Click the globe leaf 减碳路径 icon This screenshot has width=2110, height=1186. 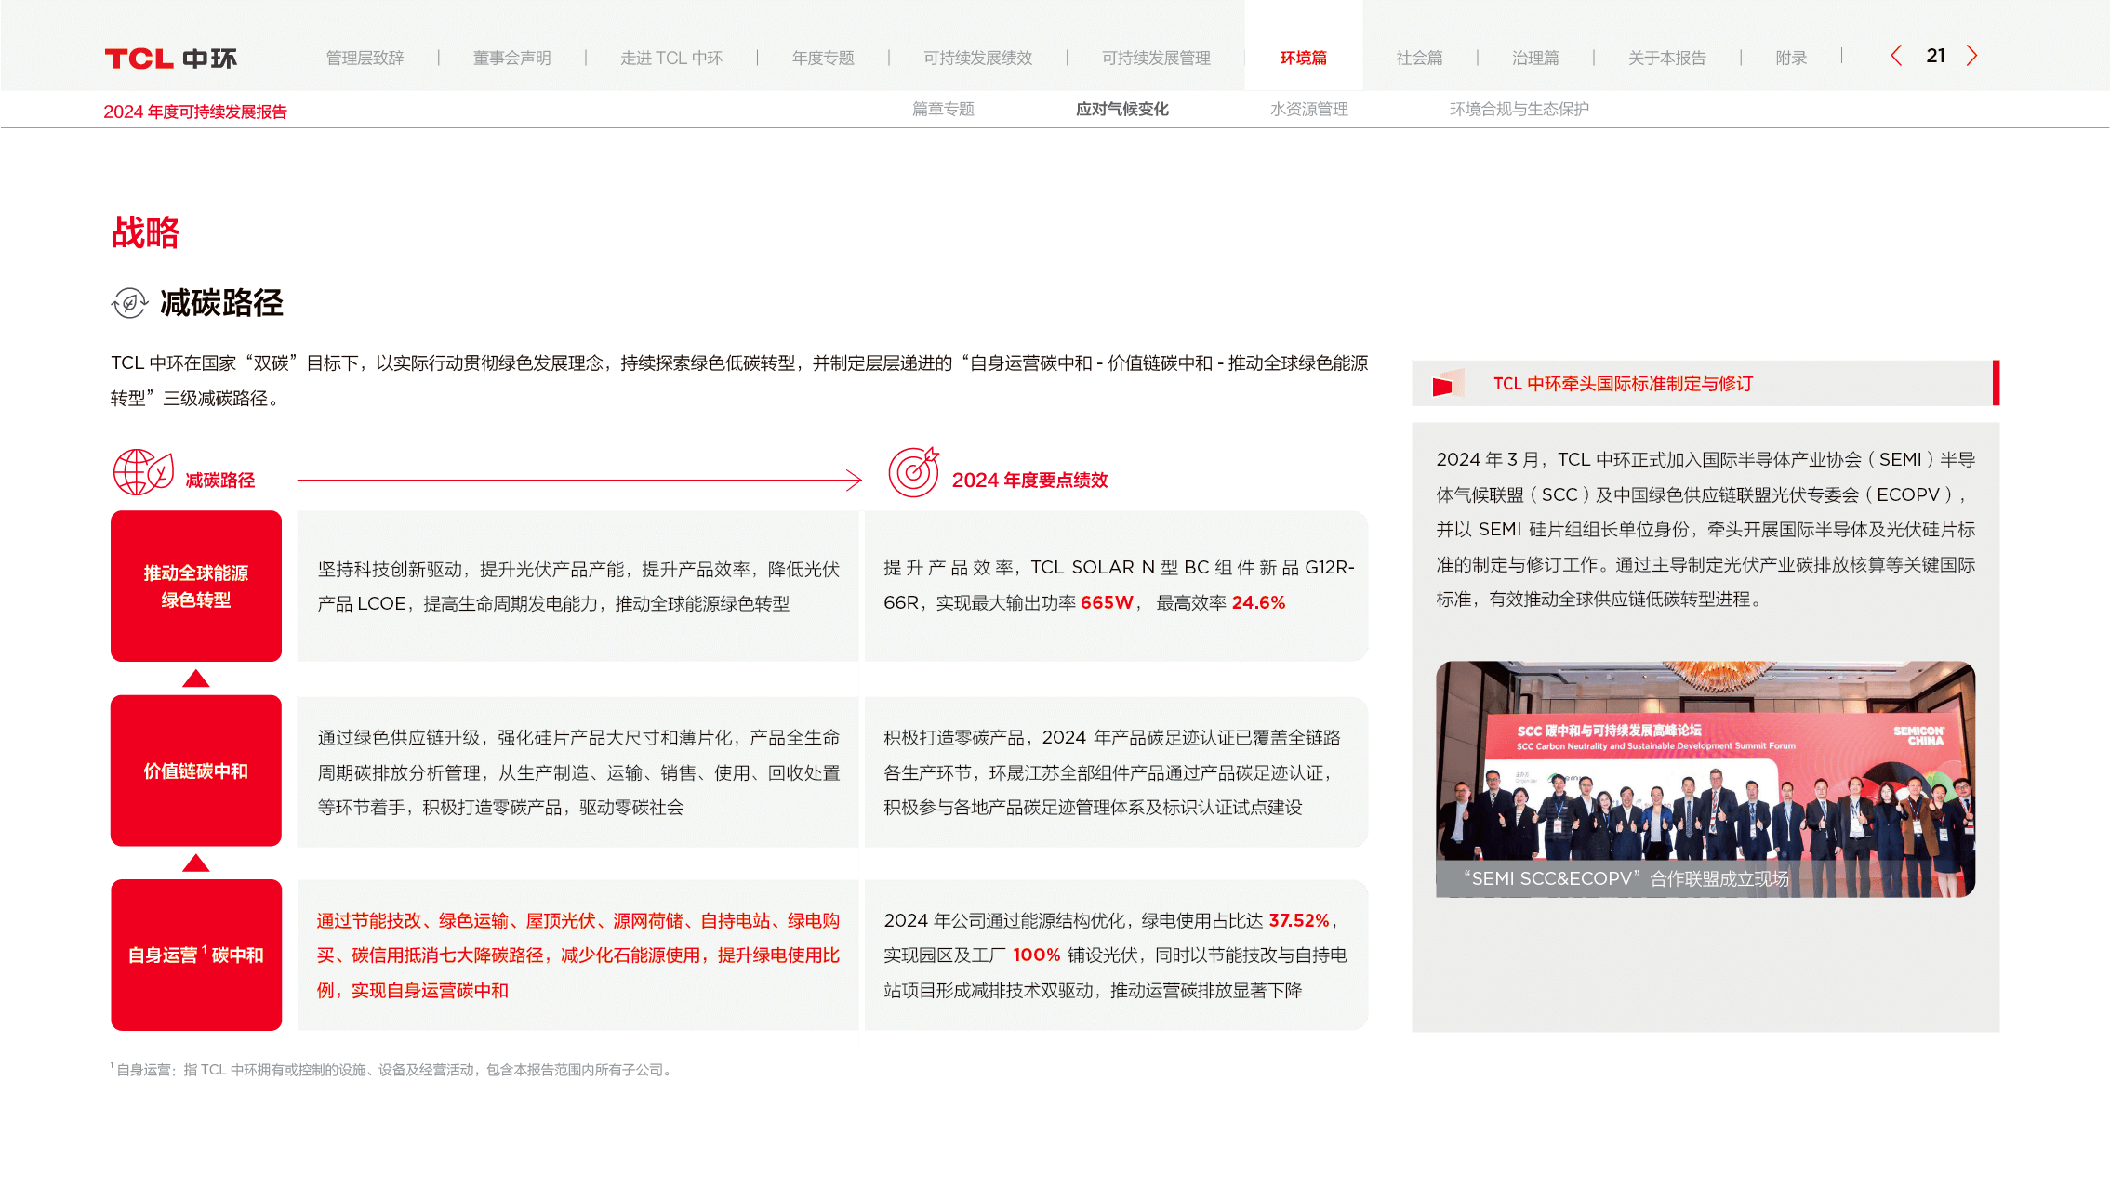coord(143,472)
